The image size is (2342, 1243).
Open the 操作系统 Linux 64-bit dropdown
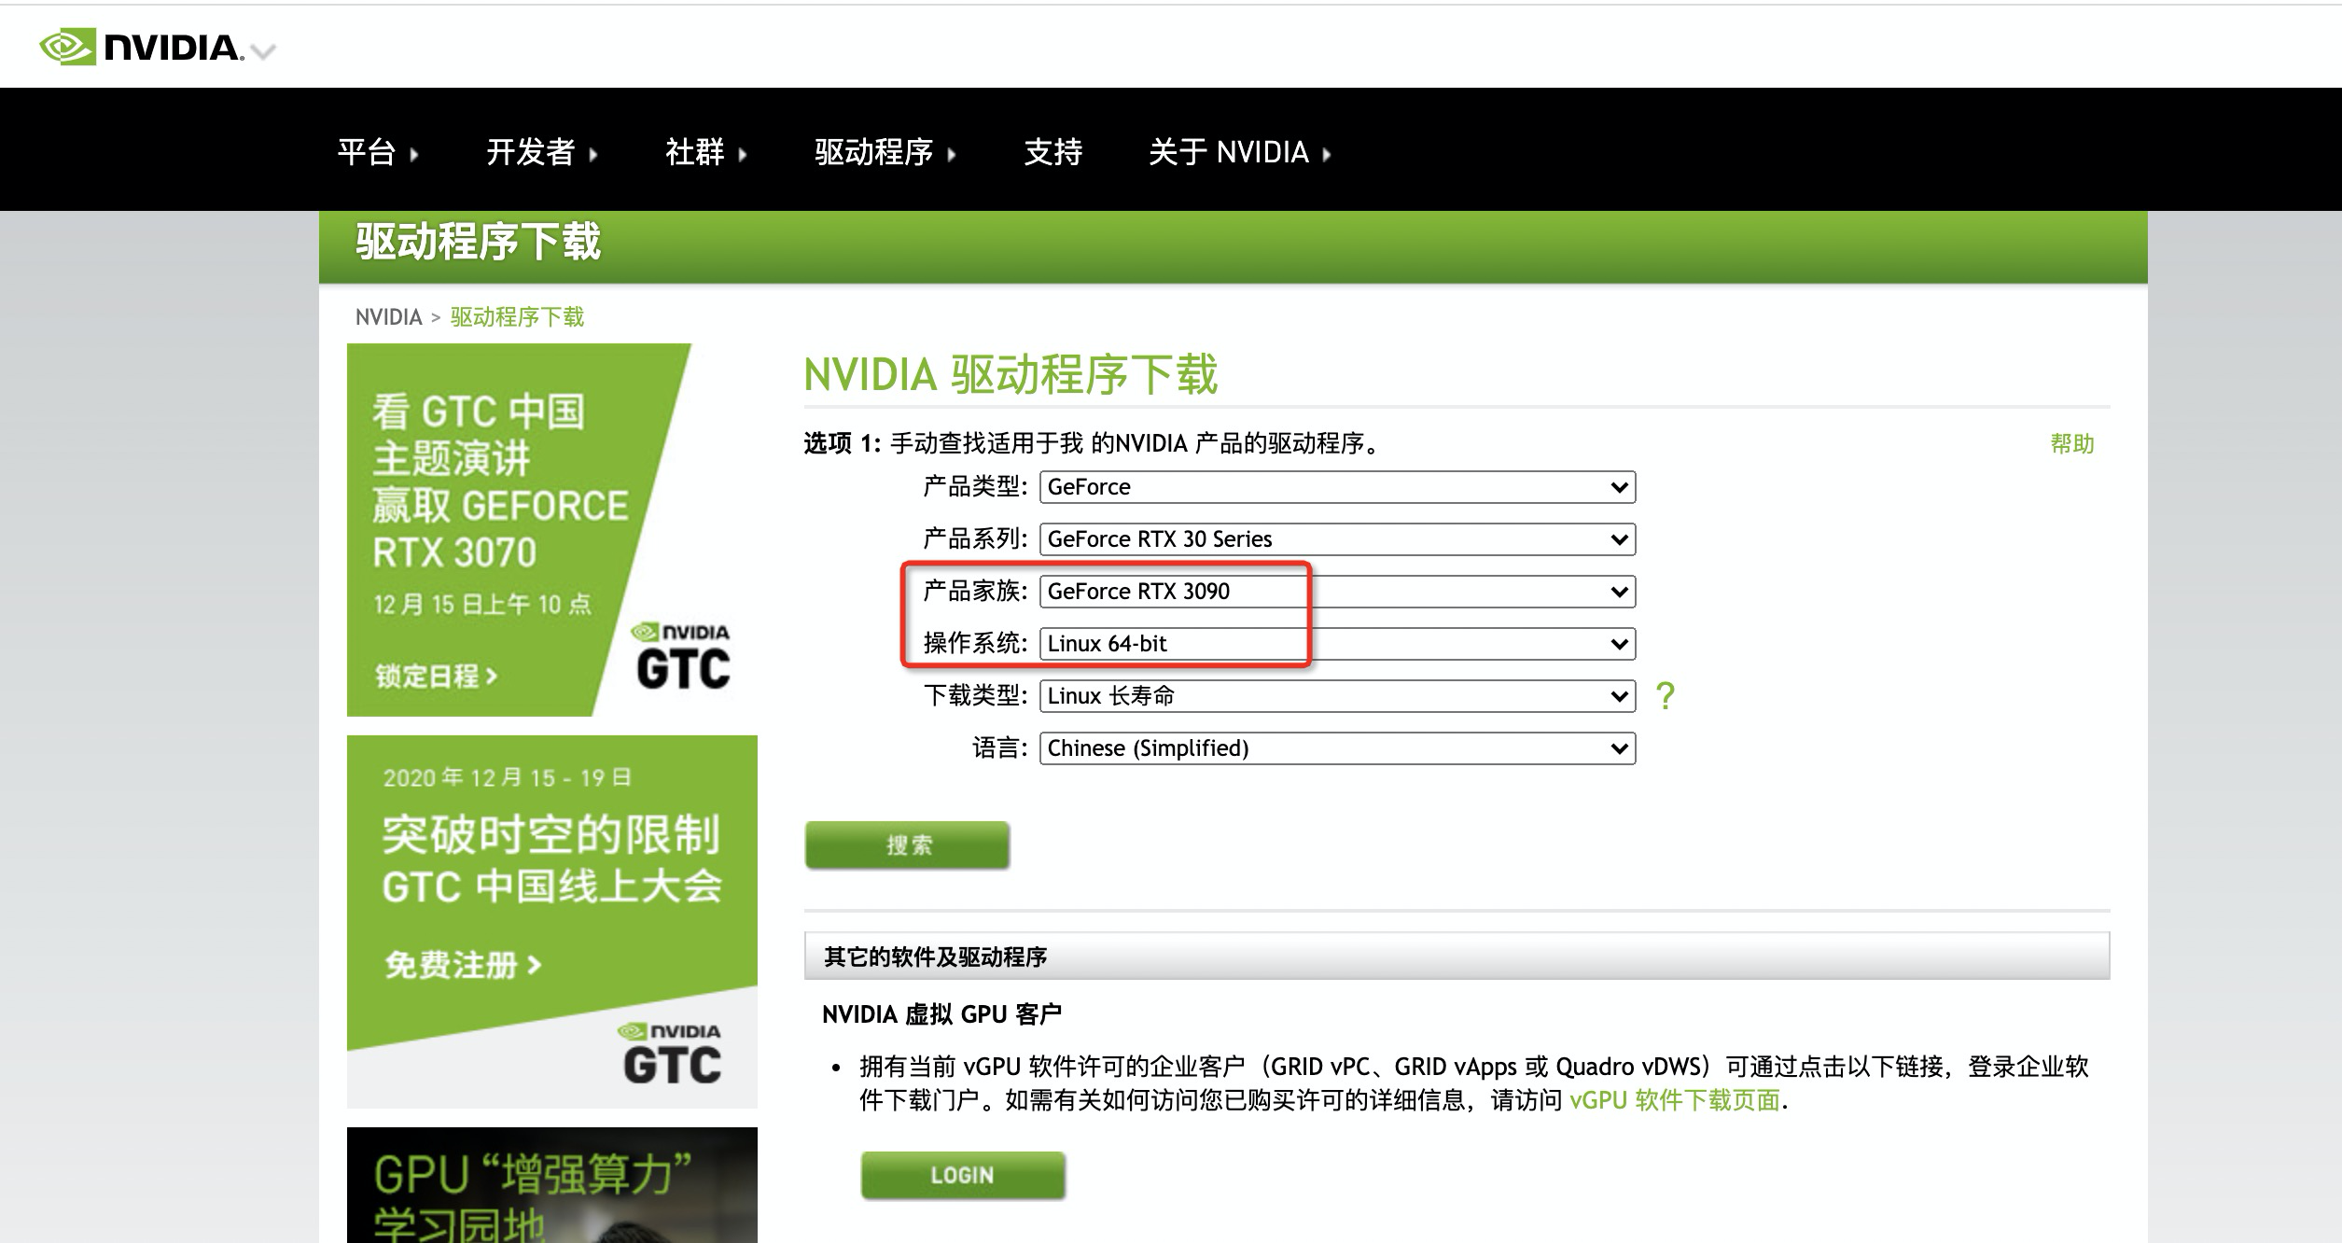(x=1337, y=644)
